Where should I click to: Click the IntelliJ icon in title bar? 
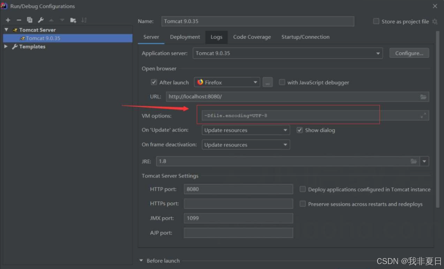pyautogui.click(x=4, y=6)
